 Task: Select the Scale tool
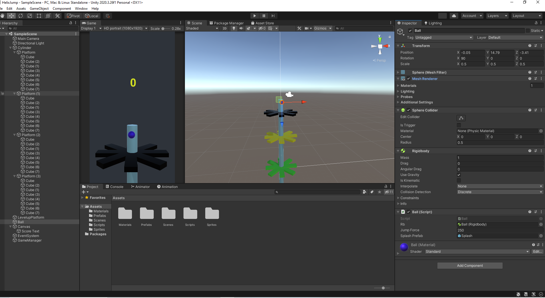click(29, 16)
